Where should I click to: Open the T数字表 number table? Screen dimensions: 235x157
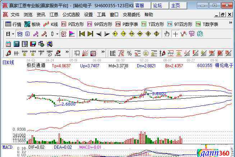point(207,24)
